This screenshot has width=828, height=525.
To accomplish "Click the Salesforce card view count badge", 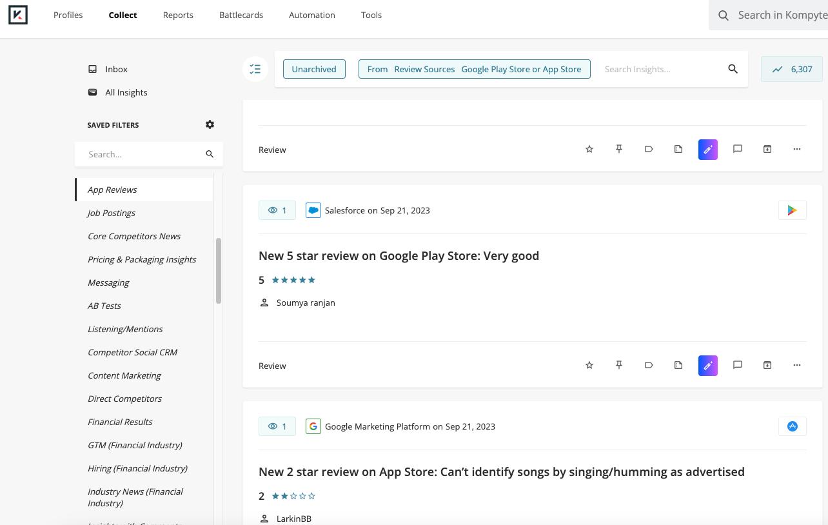I will (277, 210).
